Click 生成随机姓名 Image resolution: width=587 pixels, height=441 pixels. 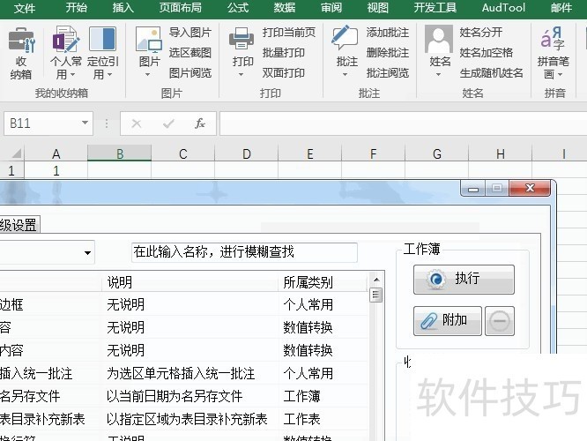pos(491,73)
